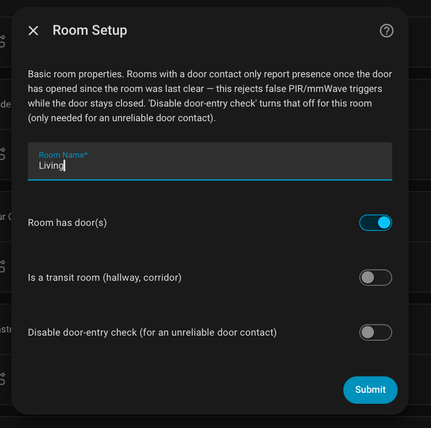
Task: Click the truncated 'ur C' text behind dialog
Action: point(6,217)
